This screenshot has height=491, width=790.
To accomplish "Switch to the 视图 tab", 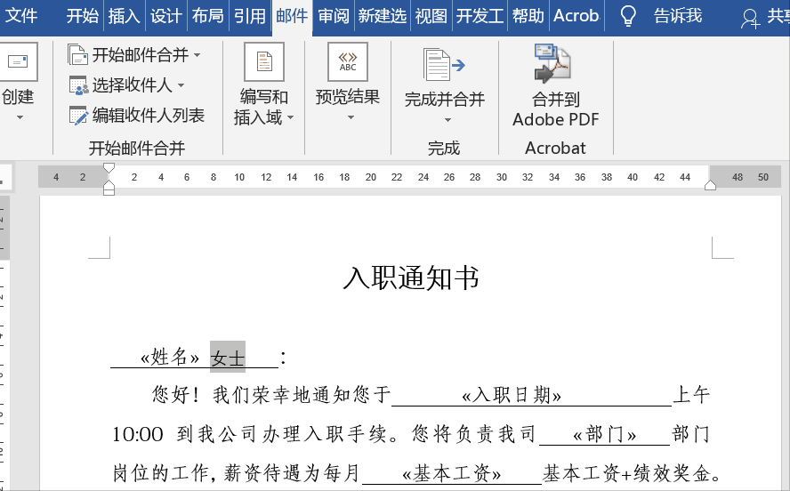I will click(x=431, y=16).
